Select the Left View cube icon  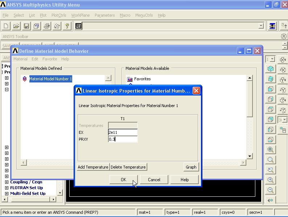pyautogui.click(x=271, y=129)
